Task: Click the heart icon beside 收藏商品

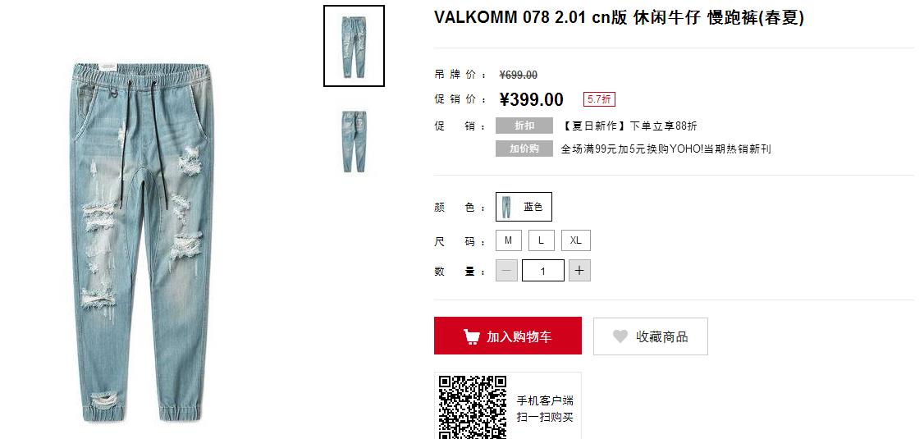Action: [620, 336]
